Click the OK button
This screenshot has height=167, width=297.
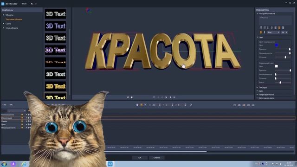click(x=140, y=158)
